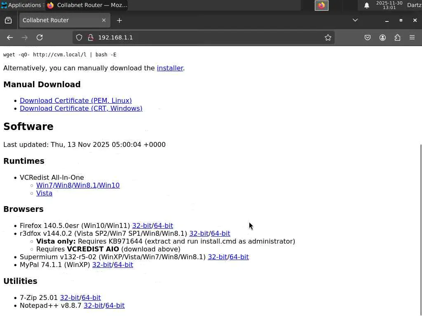
Task: Click the Manual Download heading
Action: (x=42, y=84)
